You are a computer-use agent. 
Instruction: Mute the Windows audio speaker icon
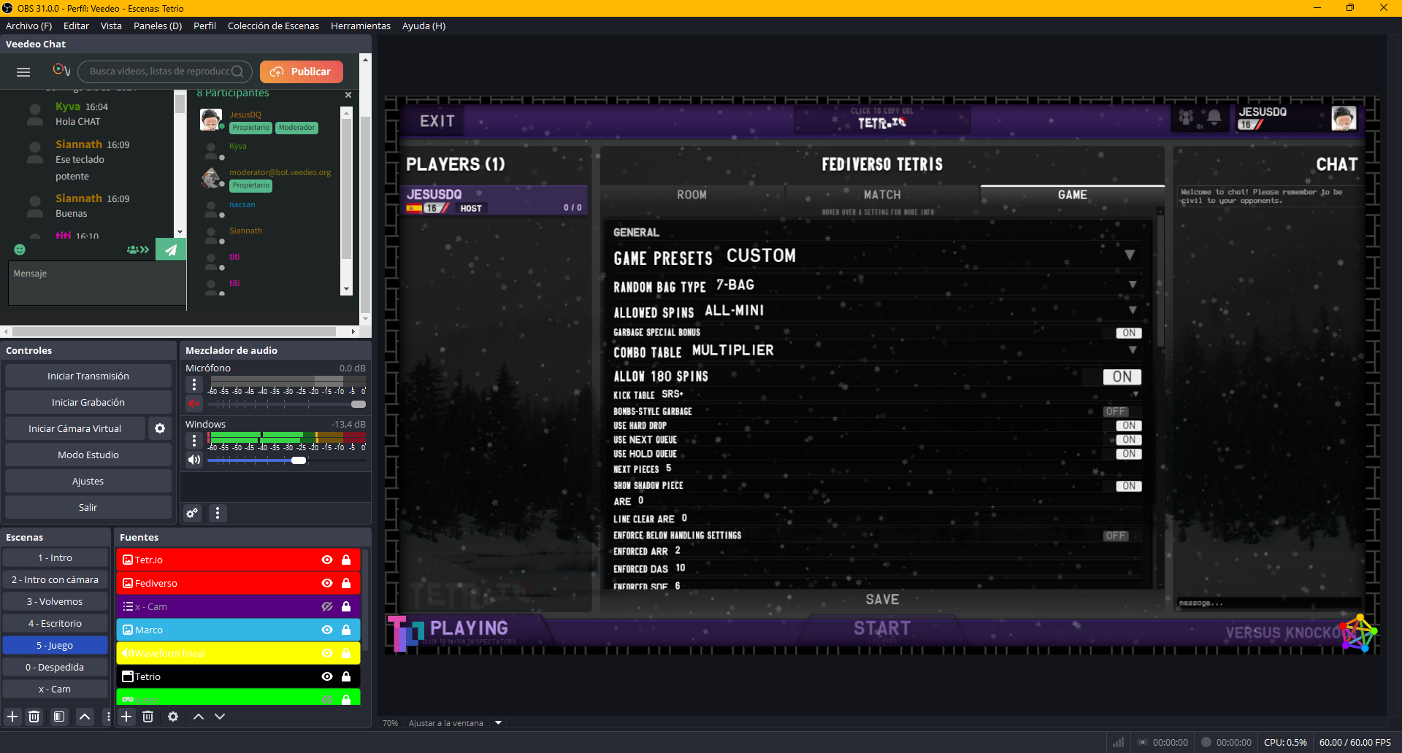(x=194, y=460)
